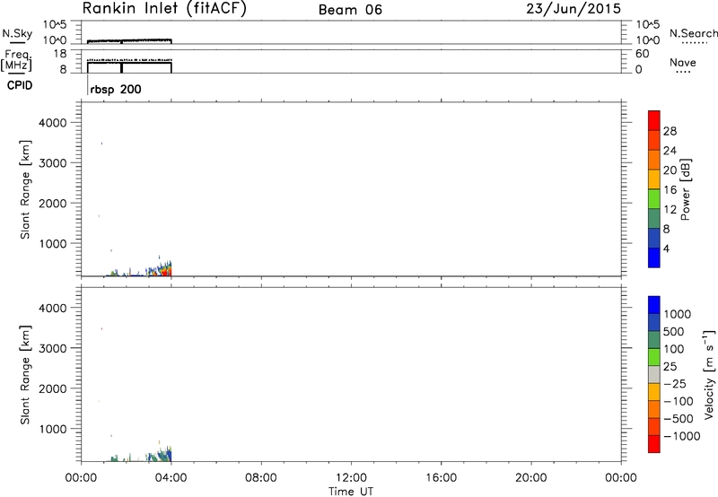Click "Slant Range [km]" label of power panel
Screen dimensions: 718x497
coord(25,189)
